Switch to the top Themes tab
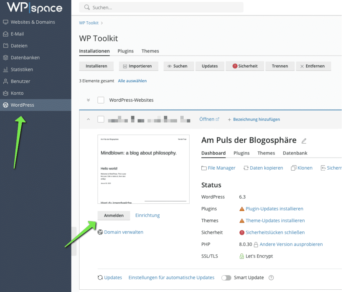This screenshot has width=342, height=292. [x=150, y=51]
